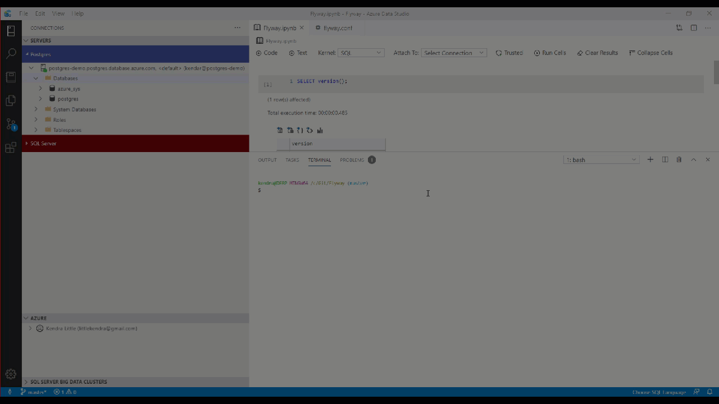Screen dimensions: 719x404
Task: Click the feedback icon in status bar
Action: click(697, 392)
